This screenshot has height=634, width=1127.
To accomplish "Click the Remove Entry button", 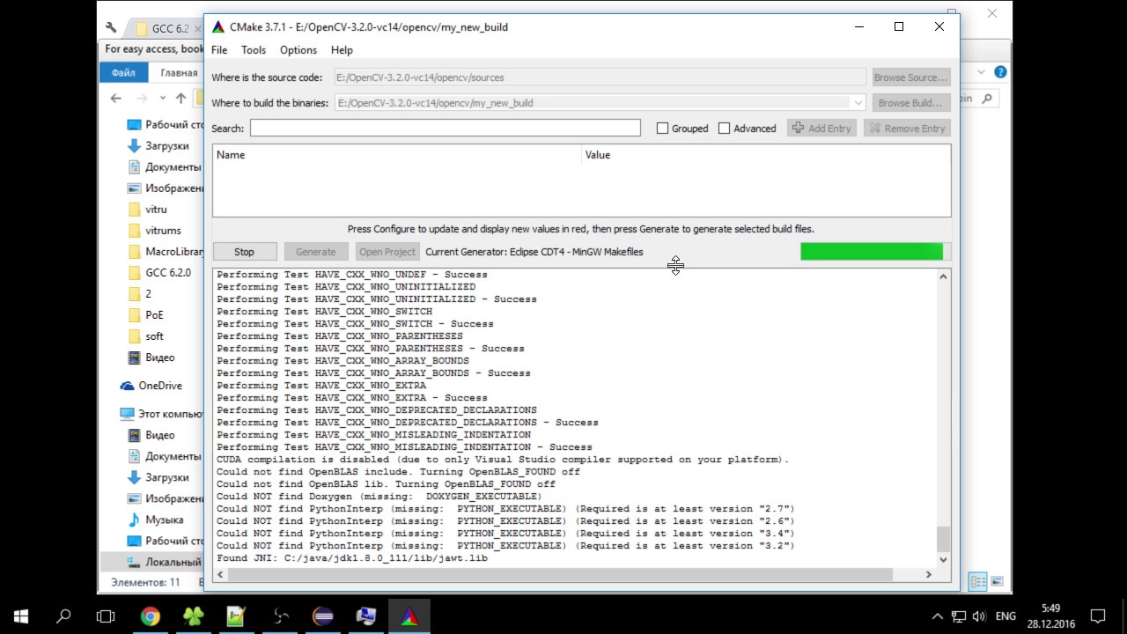I will (x=907, y=129).
